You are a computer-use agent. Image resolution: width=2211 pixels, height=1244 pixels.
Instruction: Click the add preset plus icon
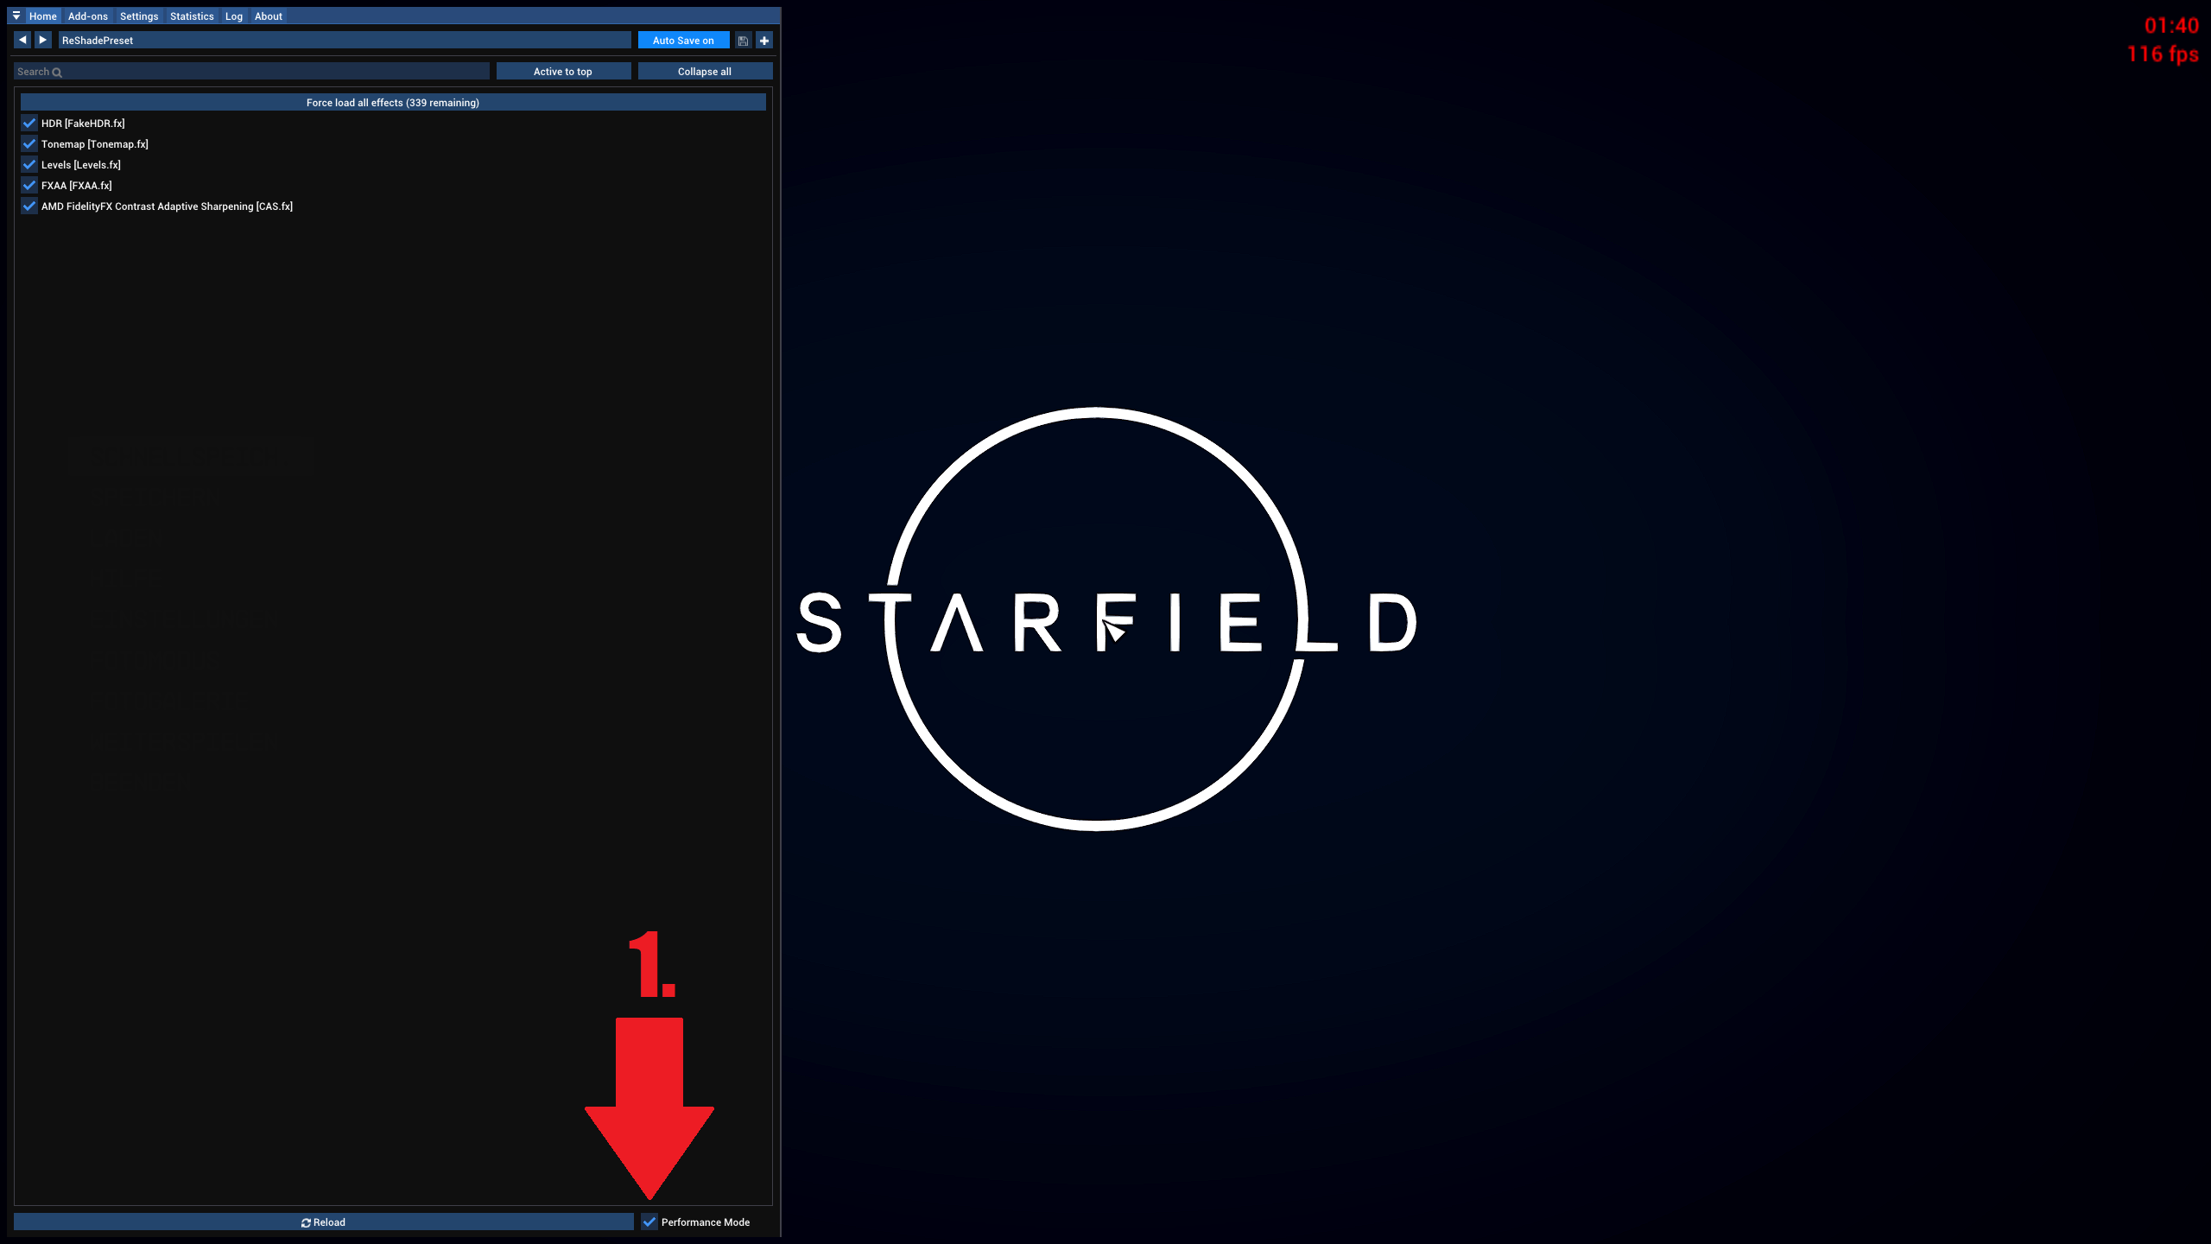pyautogui.click(x=763, y=40)
